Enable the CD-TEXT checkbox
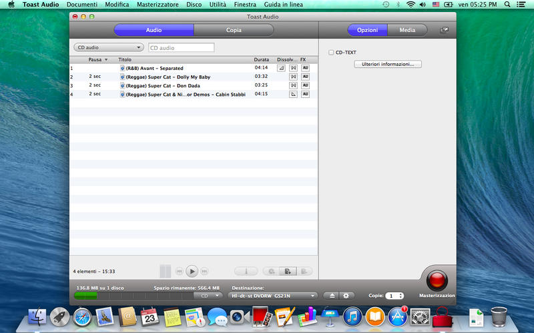Image resolution: width=534 pixels, height=333 pixels. tap(331, 53)
